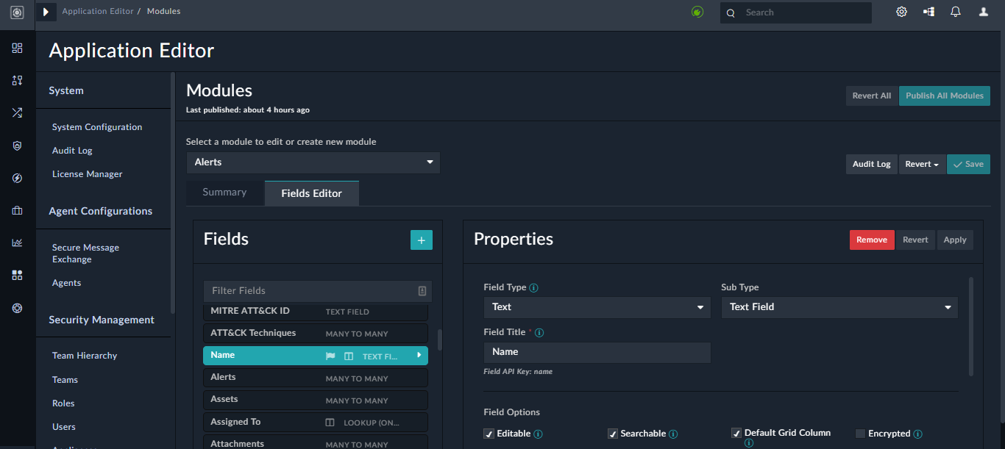Open Agents in sidebar

click(x=67, y=283)
